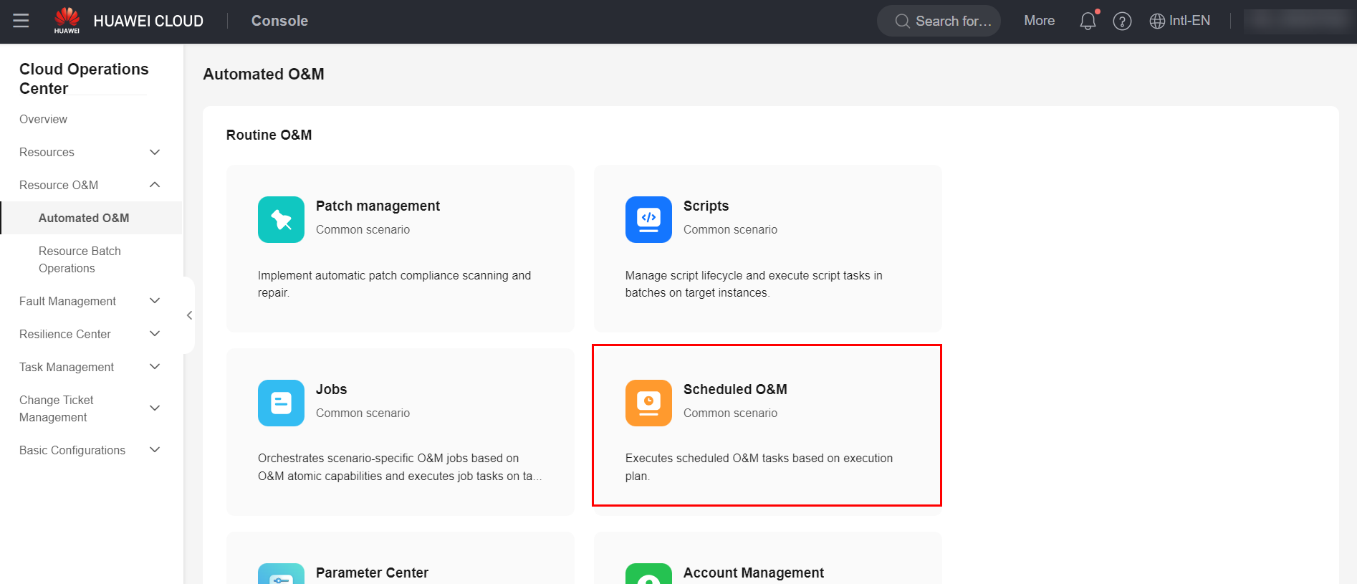
Task: Open the notifications bell
Action: point(1088,21)
